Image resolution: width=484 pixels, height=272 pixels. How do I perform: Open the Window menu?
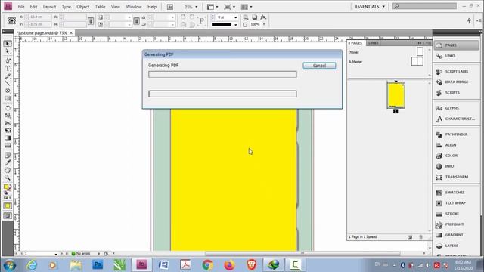pyautogui.click(x=134, y=7)
